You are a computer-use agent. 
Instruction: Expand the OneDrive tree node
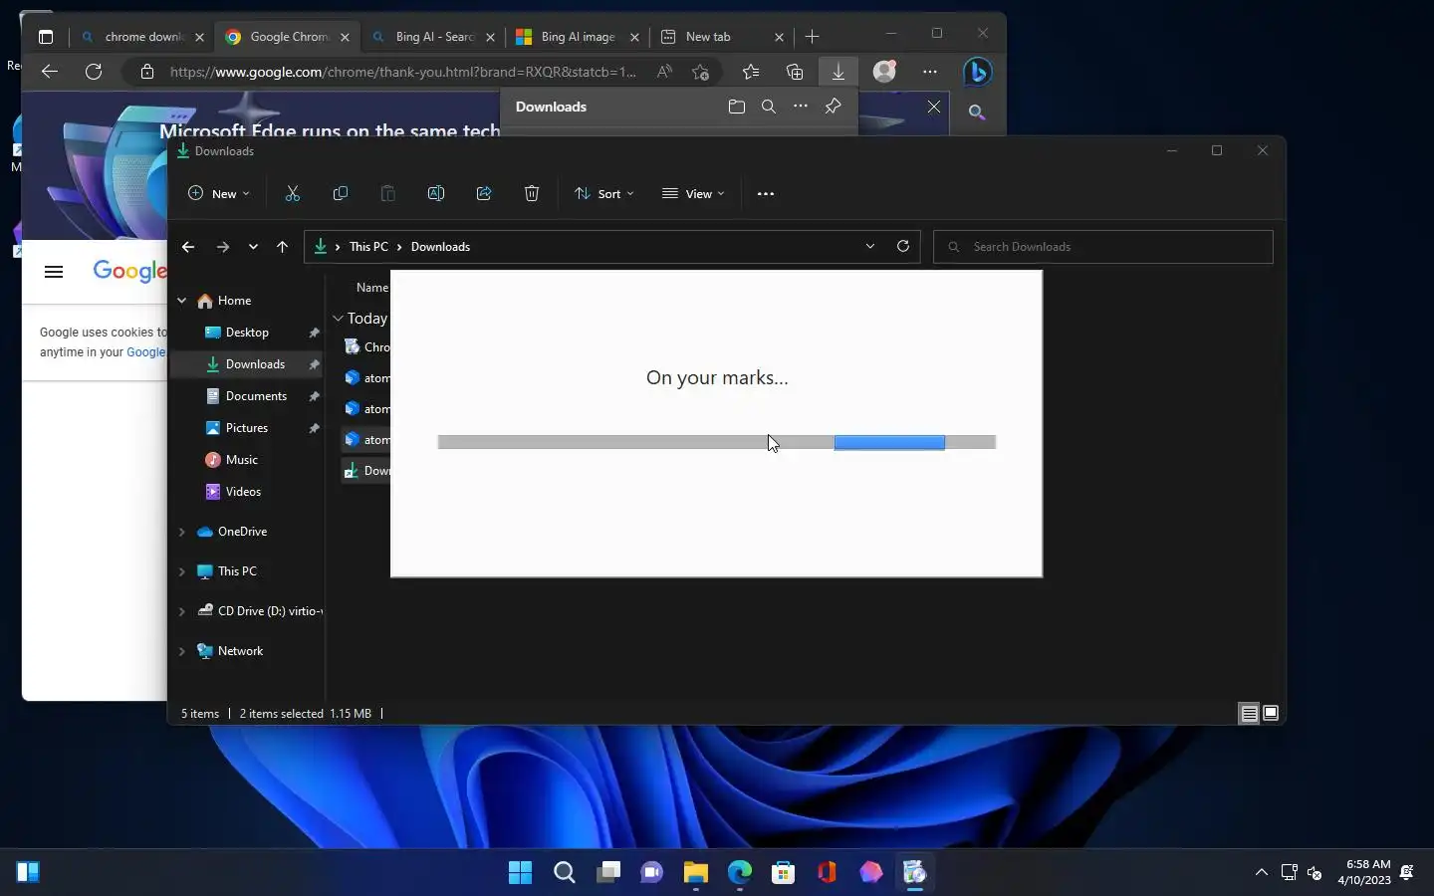pos(182,532)
